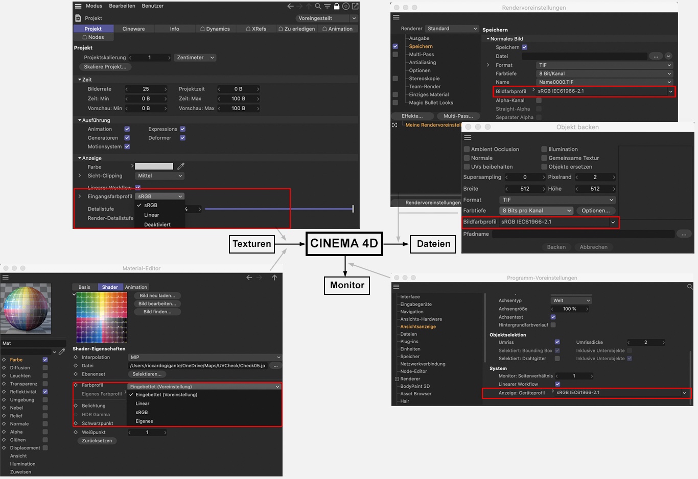Open the Voreingestellt dropdown

327,18
